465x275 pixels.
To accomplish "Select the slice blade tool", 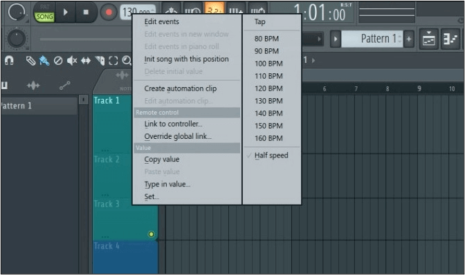I will (100, 61).
